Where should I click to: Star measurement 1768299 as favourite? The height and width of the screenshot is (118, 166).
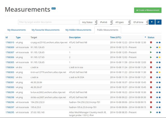pos(160,92)
